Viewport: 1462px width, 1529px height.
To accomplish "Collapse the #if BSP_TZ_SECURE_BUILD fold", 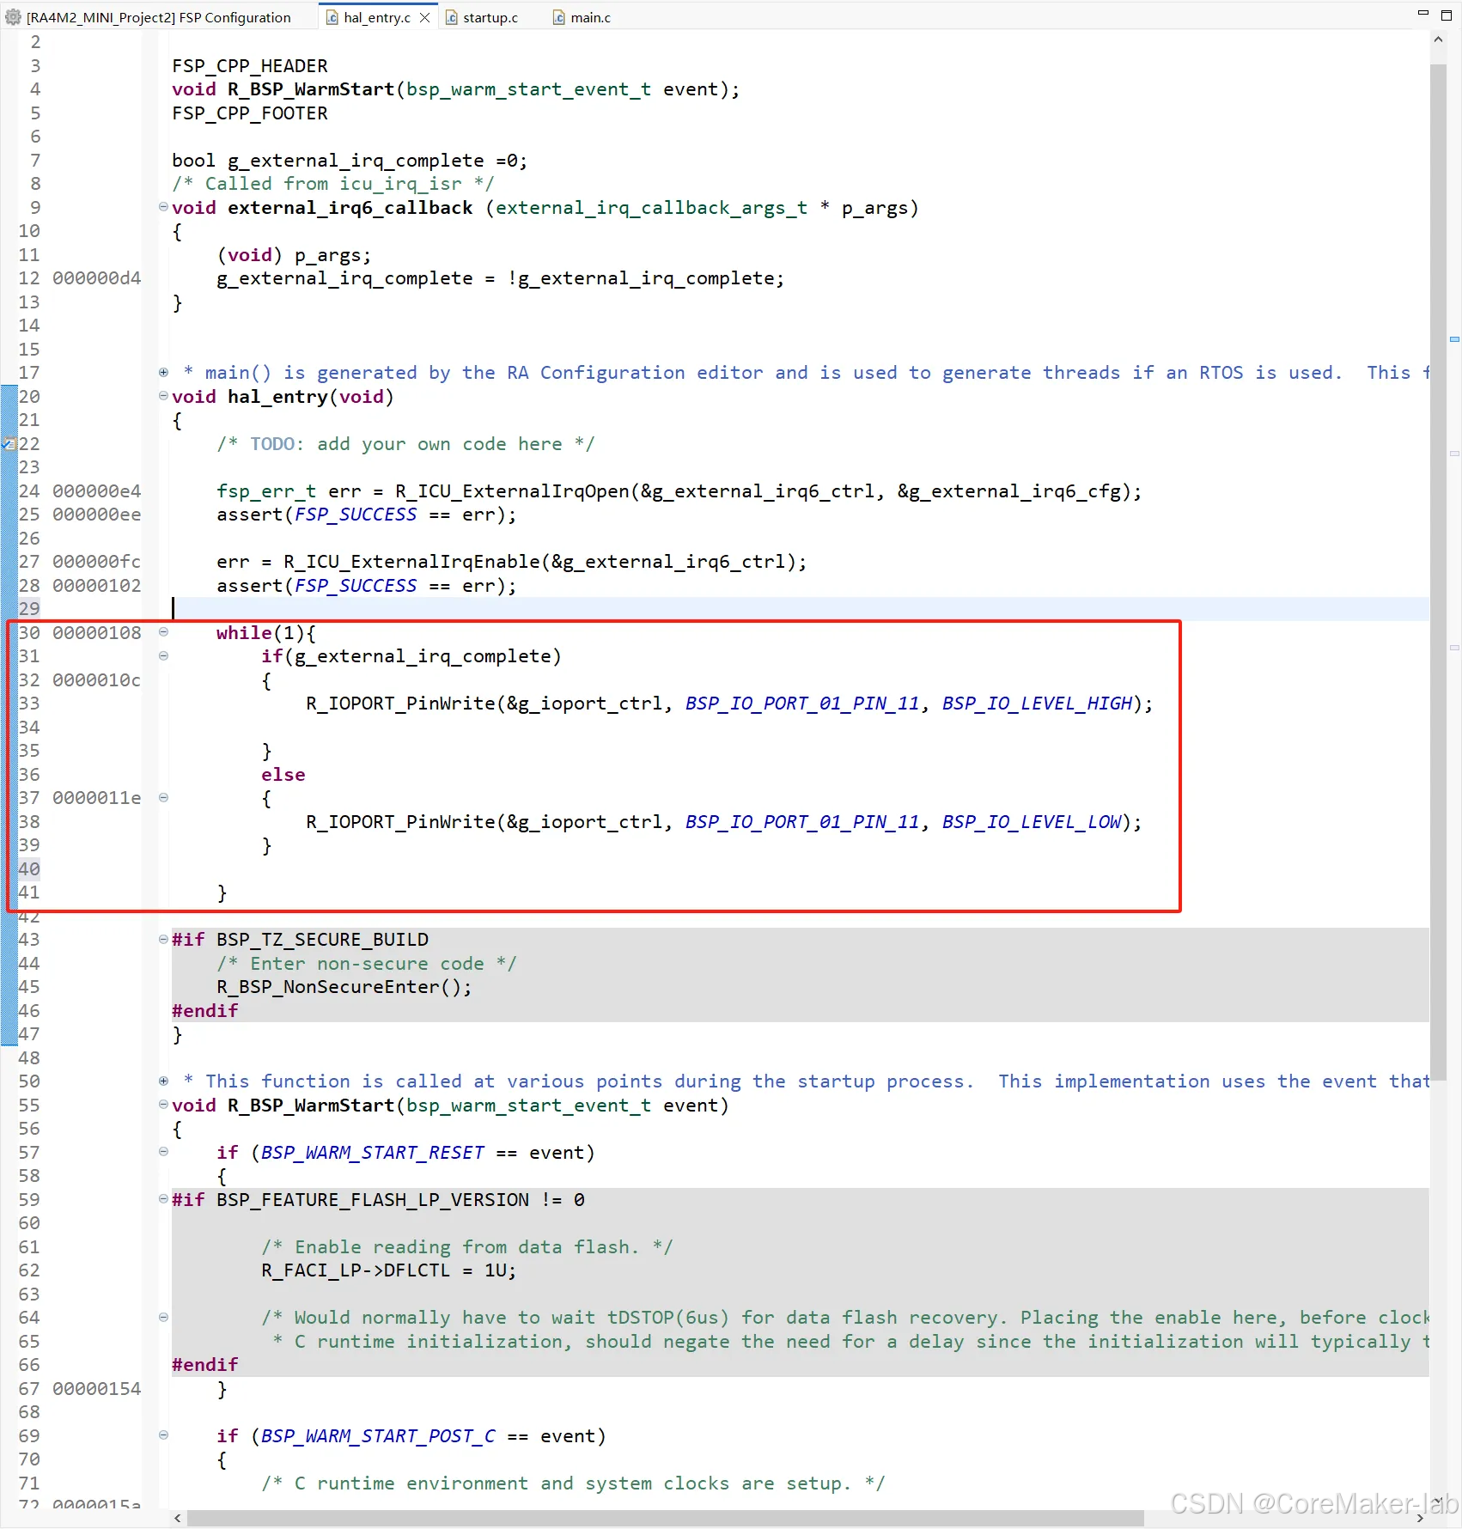I will [163, 940].
